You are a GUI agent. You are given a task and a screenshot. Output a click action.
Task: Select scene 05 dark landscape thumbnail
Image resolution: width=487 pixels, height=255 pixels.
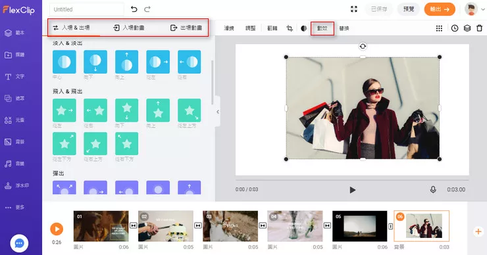[x=360, y=226]
